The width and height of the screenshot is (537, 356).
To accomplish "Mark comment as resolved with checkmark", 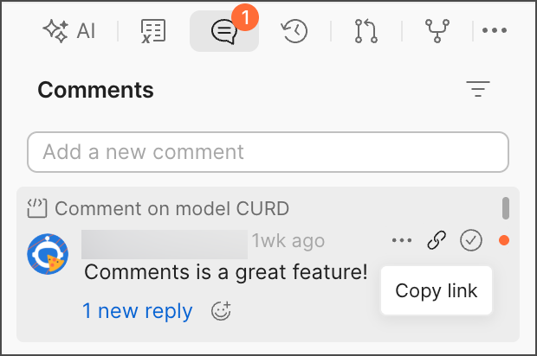I will coord(470,241).
